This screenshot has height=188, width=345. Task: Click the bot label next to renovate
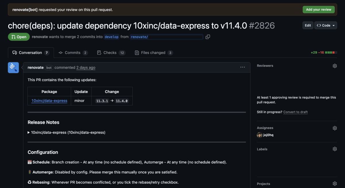[49, 68]
